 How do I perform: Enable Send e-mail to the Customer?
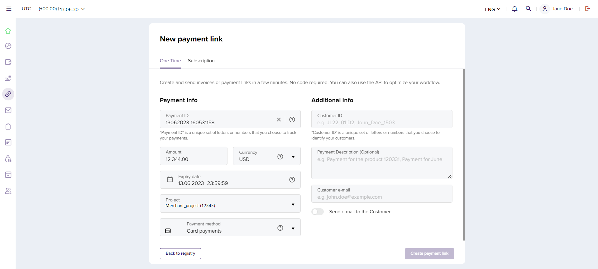[318, 212]
